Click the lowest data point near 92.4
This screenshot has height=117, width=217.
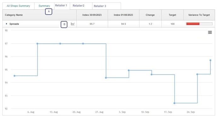click(x=174, y=103)
